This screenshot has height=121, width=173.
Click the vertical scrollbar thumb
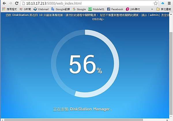(x=171, y=73)
